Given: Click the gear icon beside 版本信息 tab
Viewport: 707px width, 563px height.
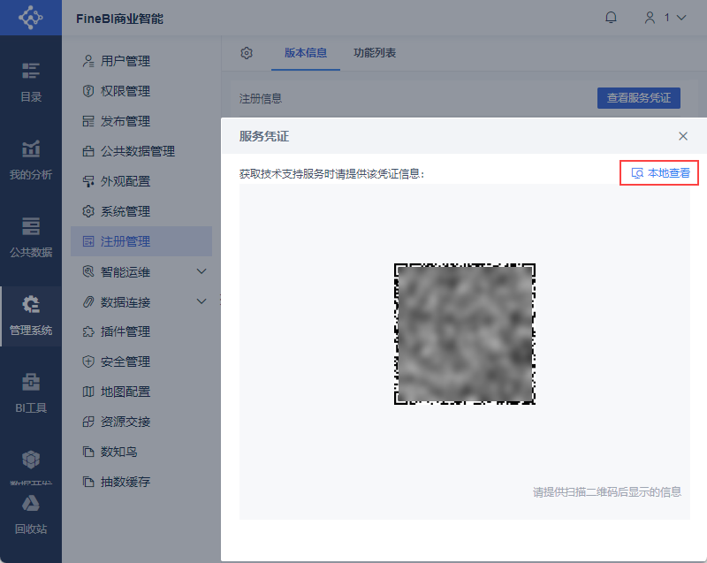Looking at the screenshot, I should 247,53.
